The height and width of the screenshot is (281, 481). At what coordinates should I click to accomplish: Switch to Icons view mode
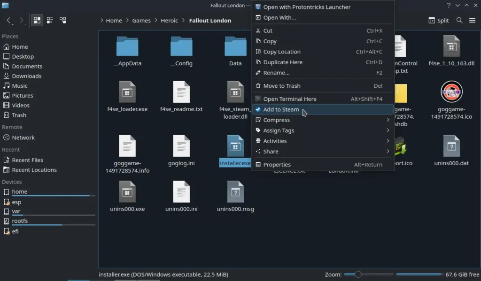coord(37,20)
